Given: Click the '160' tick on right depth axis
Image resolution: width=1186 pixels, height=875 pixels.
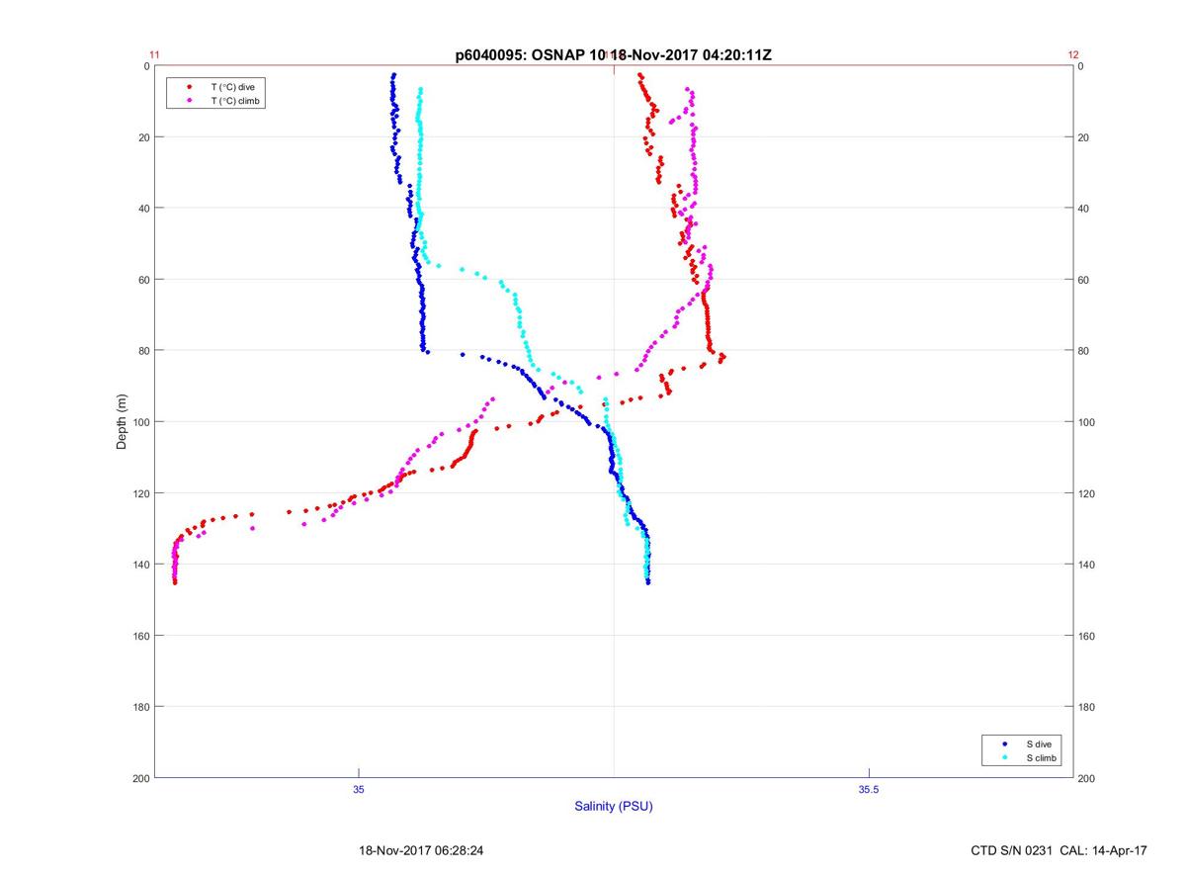Looking at the screenshot, I should point(1086,636).
